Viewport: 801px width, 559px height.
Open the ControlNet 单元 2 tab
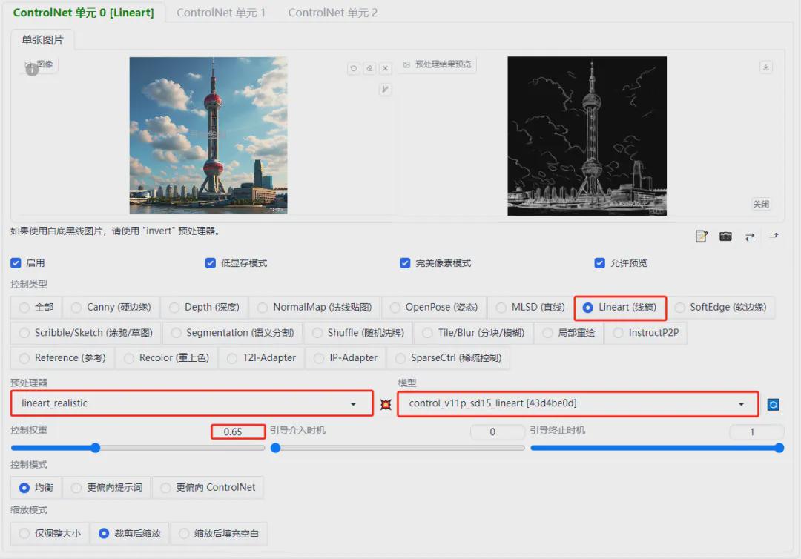click(x=332, y=13)
